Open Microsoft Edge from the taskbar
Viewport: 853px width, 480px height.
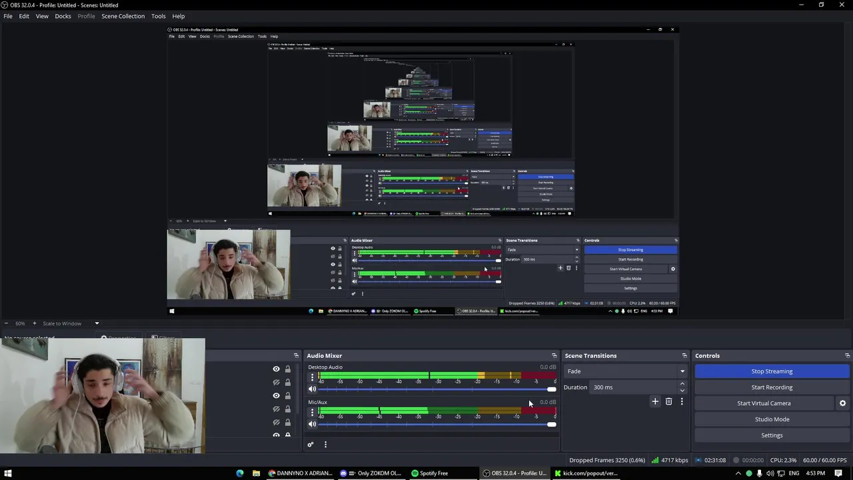pos(240,473)
